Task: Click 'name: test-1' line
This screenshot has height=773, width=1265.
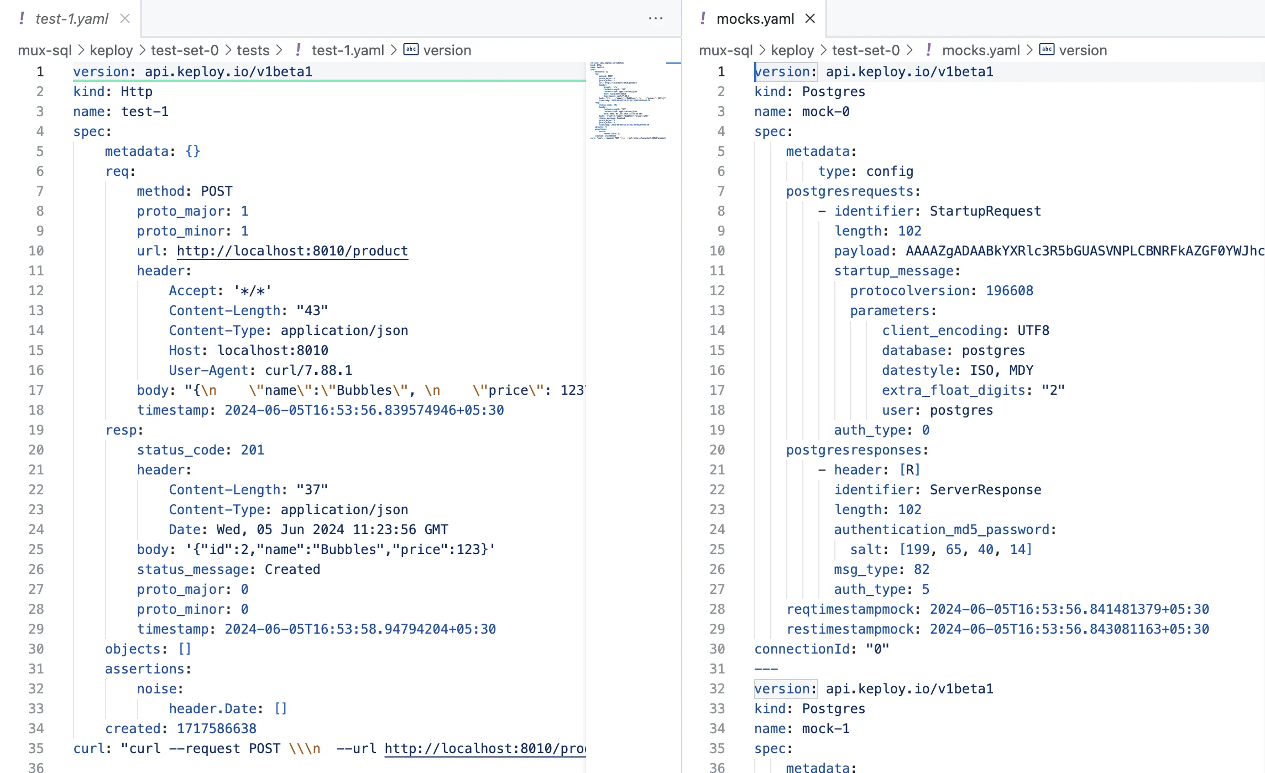Action: [x=121, y=112]
